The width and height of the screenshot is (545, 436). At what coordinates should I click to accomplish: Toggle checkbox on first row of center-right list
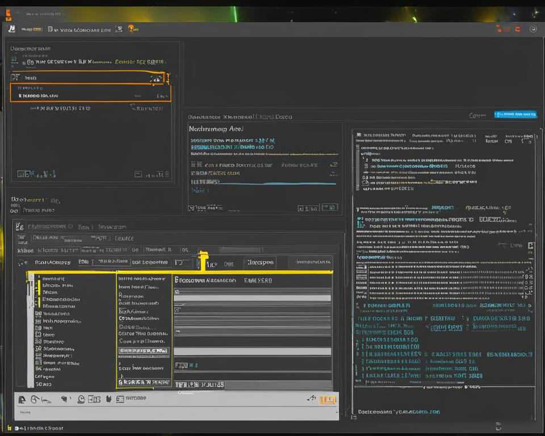tap(177, 291)
